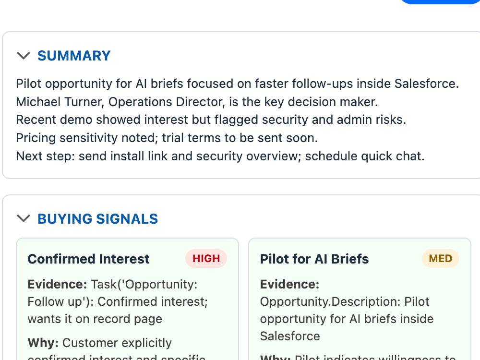Click the Evidence label in Confirmed Interest card
Screen dimensions: 480x360
57,284
